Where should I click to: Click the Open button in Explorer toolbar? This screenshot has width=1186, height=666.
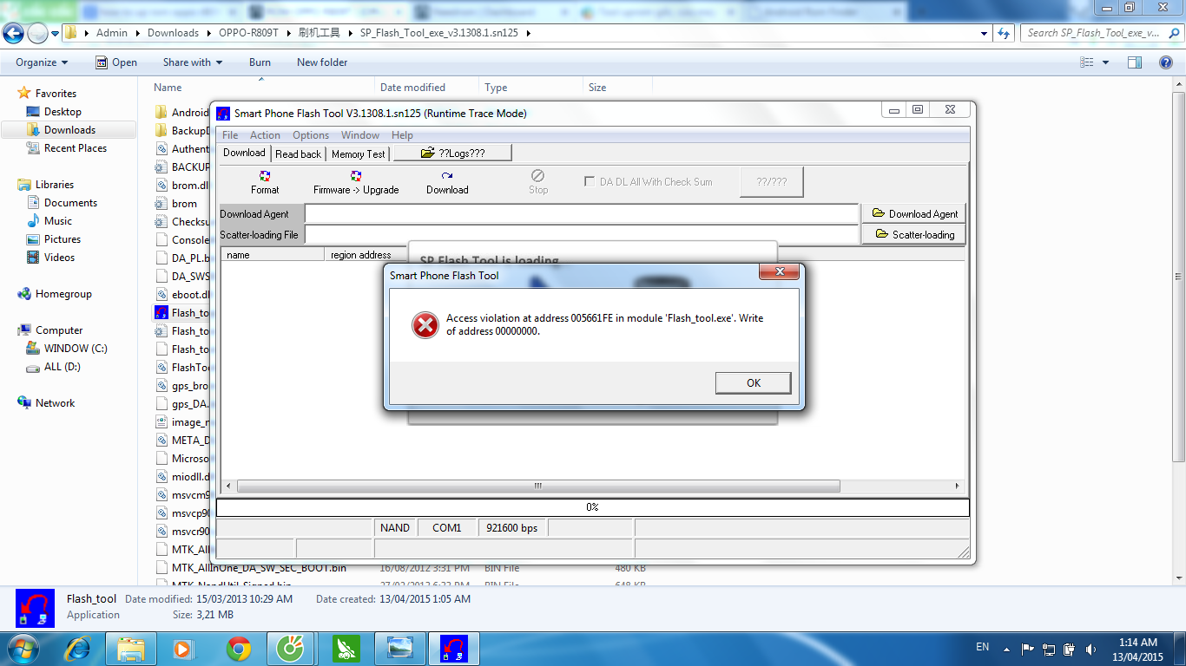coord(116,62)
